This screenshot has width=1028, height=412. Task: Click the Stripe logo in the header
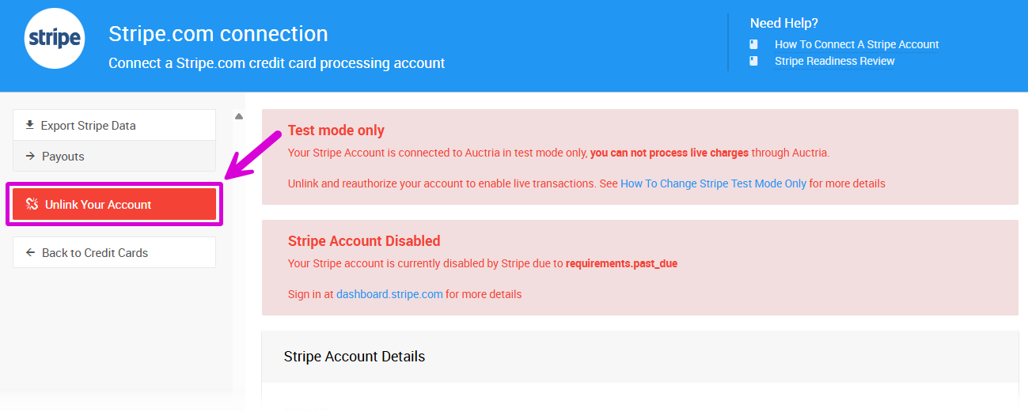55,39
